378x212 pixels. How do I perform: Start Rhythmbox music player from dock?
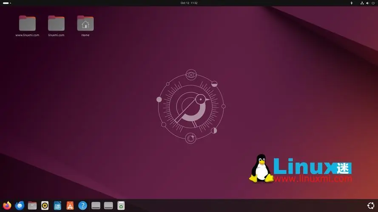tap(45, 206)
